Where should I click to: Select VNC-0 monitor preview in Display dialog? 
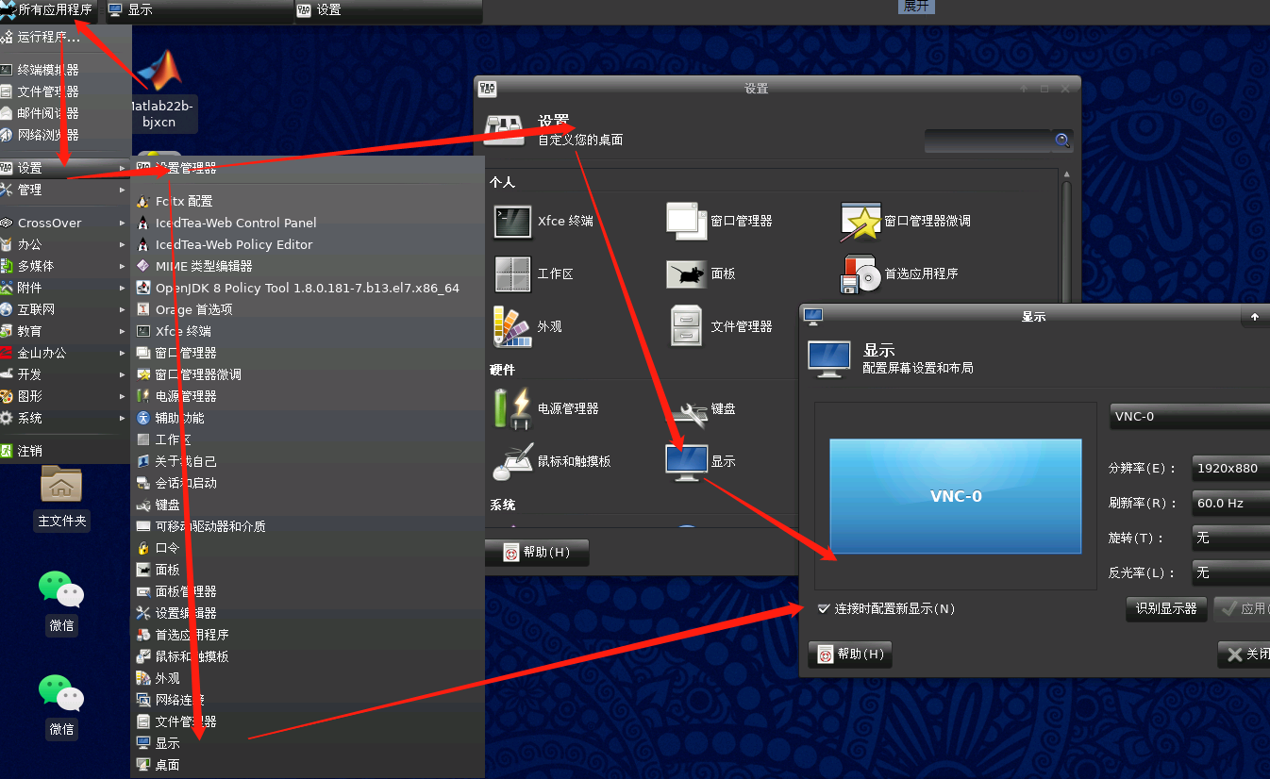coord(956,496)
